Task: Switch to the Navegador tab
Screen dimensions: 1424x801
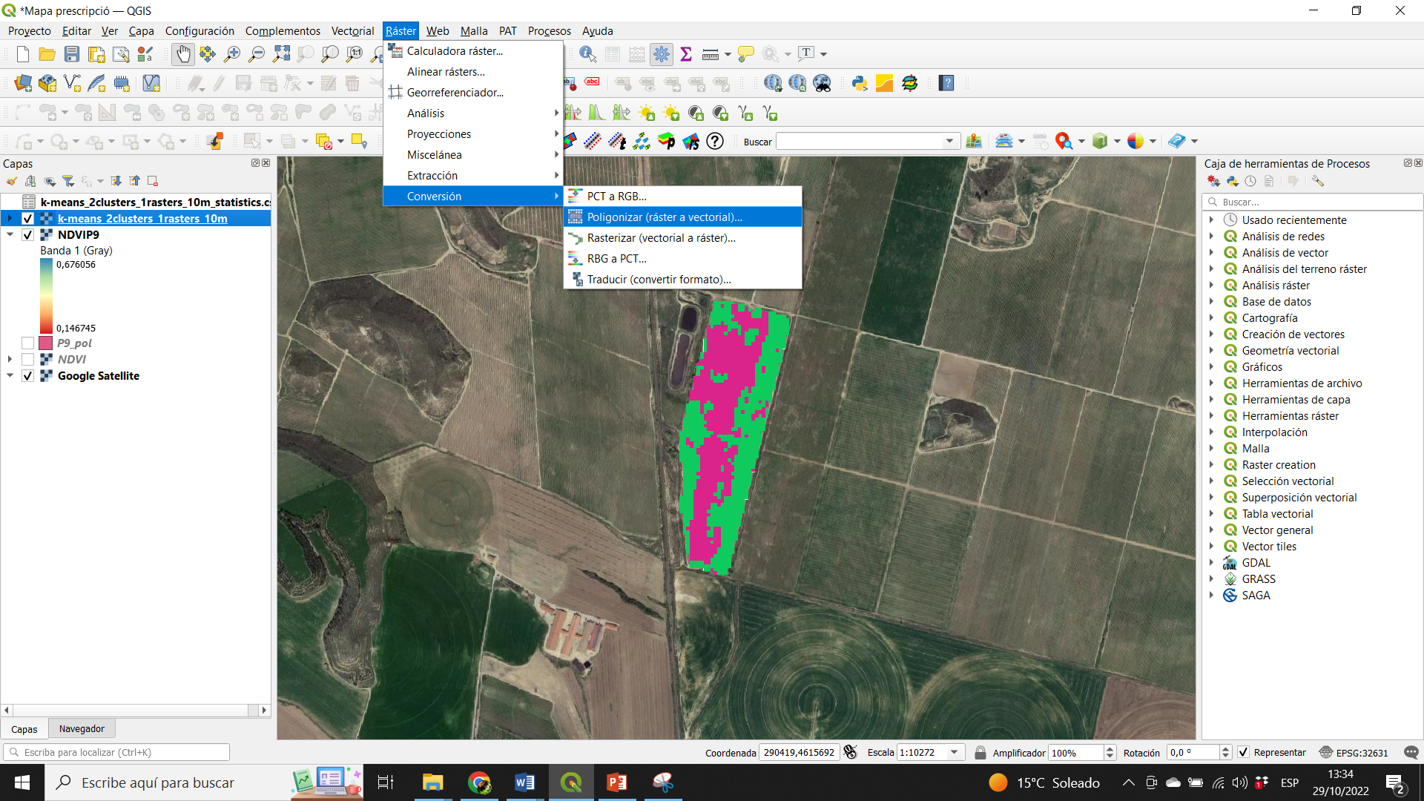Action: pyautogui.click(x=82, y=729)
